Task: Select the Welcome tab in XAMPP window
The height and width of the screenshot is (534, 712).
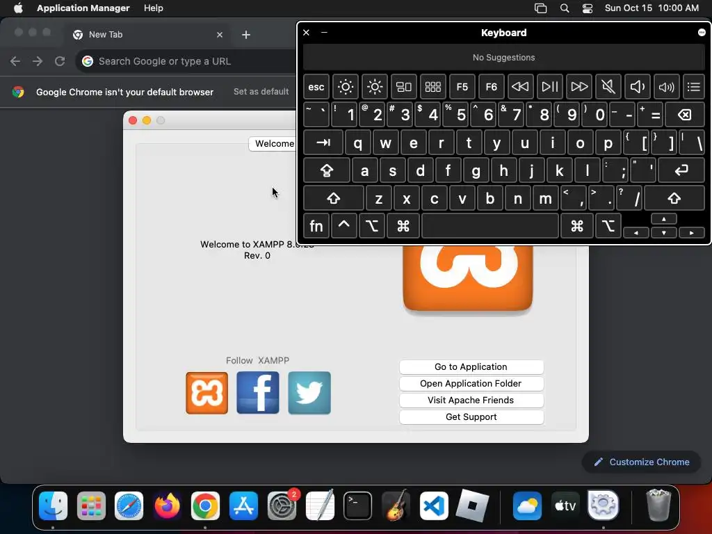Action: (x=273, y=143)
